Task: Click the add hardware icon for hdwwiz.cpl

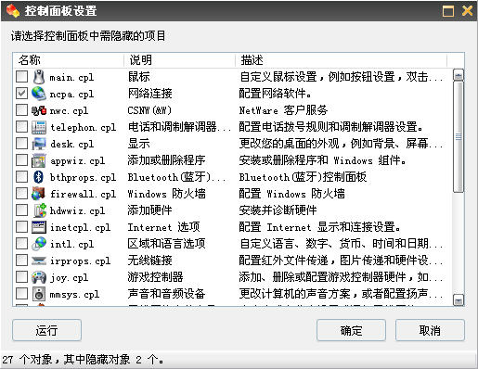Action: click(x=39, y=210)
